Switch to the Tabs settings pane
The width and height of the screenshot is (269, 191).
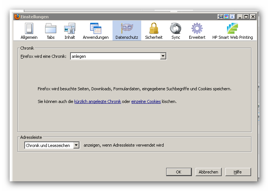point(51,31)
